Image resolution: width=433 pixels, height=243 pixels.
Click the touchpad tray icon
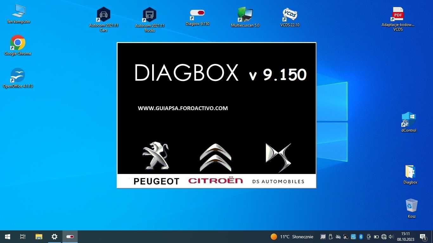(323, 237)
